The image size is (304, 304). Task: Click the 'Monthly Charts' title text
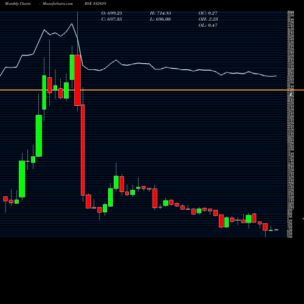(18, 4)
